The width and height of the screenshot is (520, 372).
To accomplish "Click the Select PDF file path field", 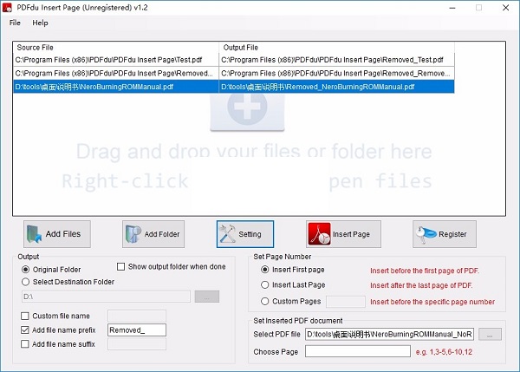I will point(389,334).
